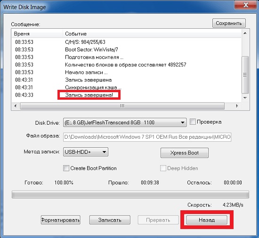Click the Записать button

click(110, 220)
